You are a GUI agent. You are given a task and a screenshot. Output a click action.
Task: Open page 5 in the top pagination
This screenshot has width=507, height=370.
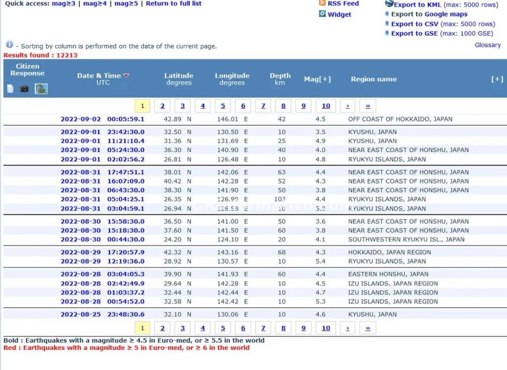coord(223,106)
